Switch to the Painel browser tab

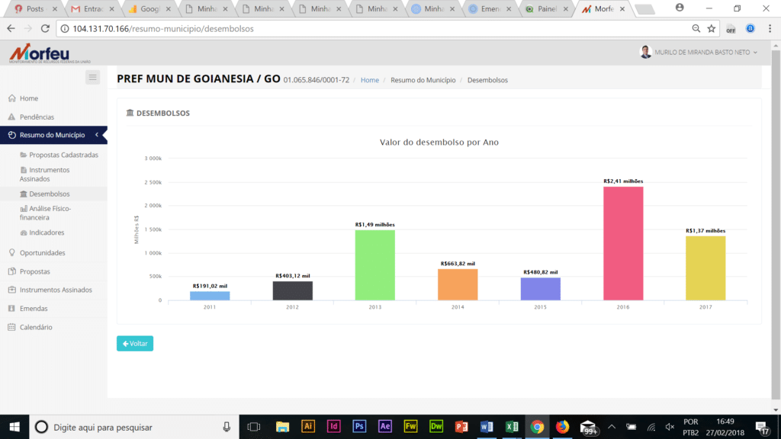(543, 9)
